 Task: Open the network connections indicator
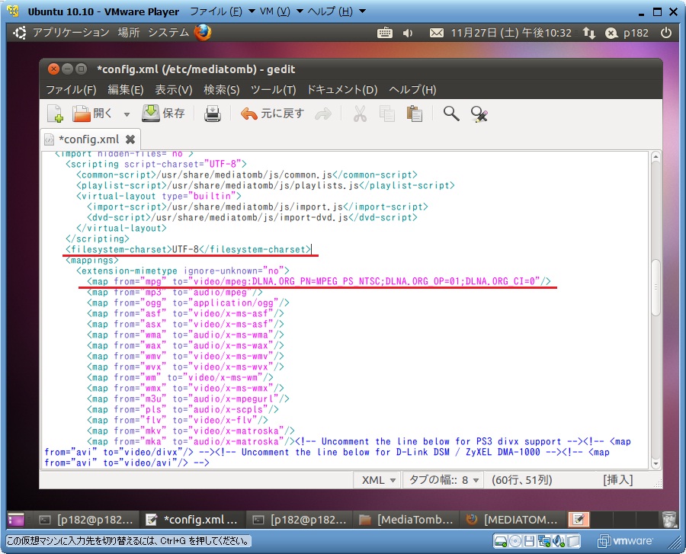click(589, 33)
